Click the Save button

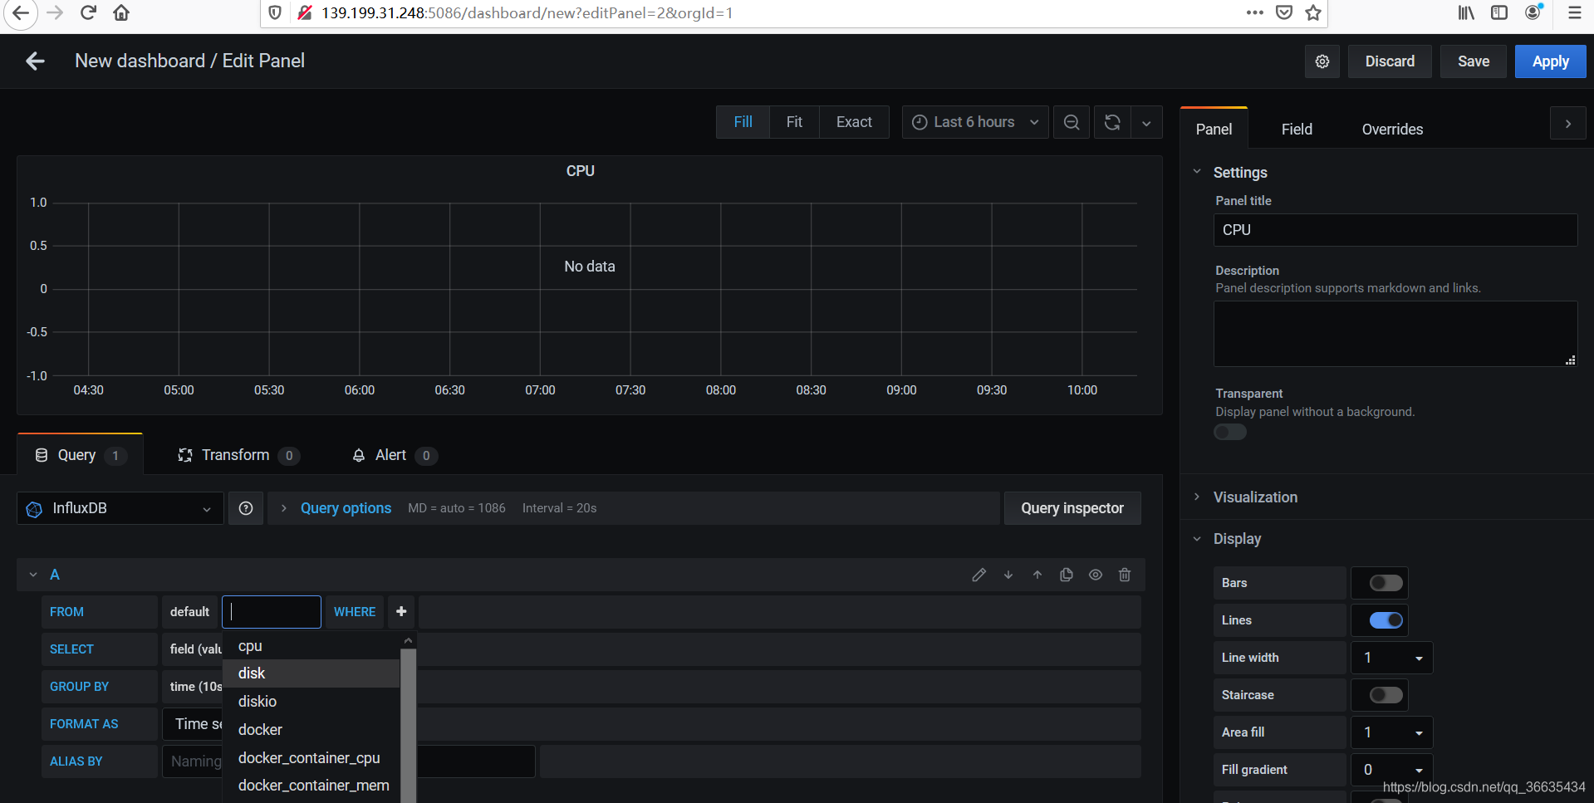[1474, 61]
